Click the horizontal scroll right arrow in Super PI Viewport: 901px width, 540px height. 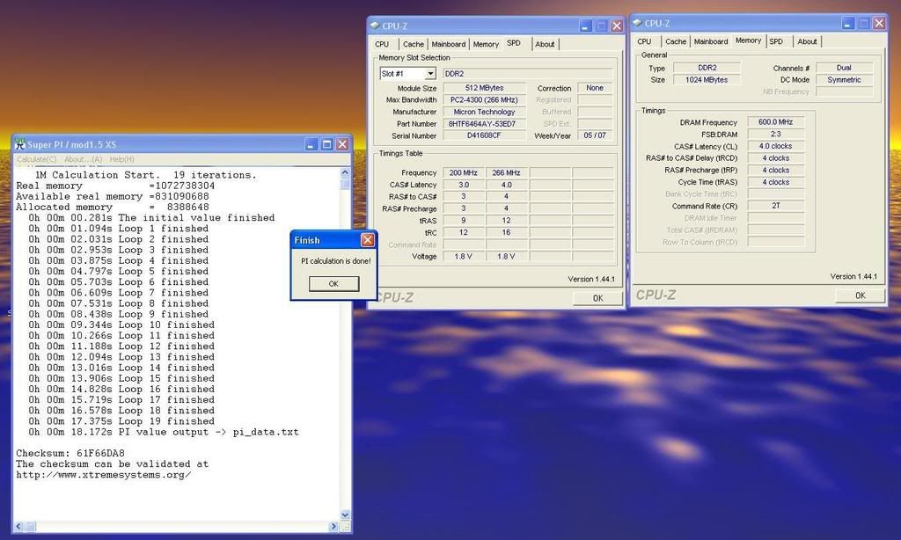pyautogui.click(x=333, y=527)
